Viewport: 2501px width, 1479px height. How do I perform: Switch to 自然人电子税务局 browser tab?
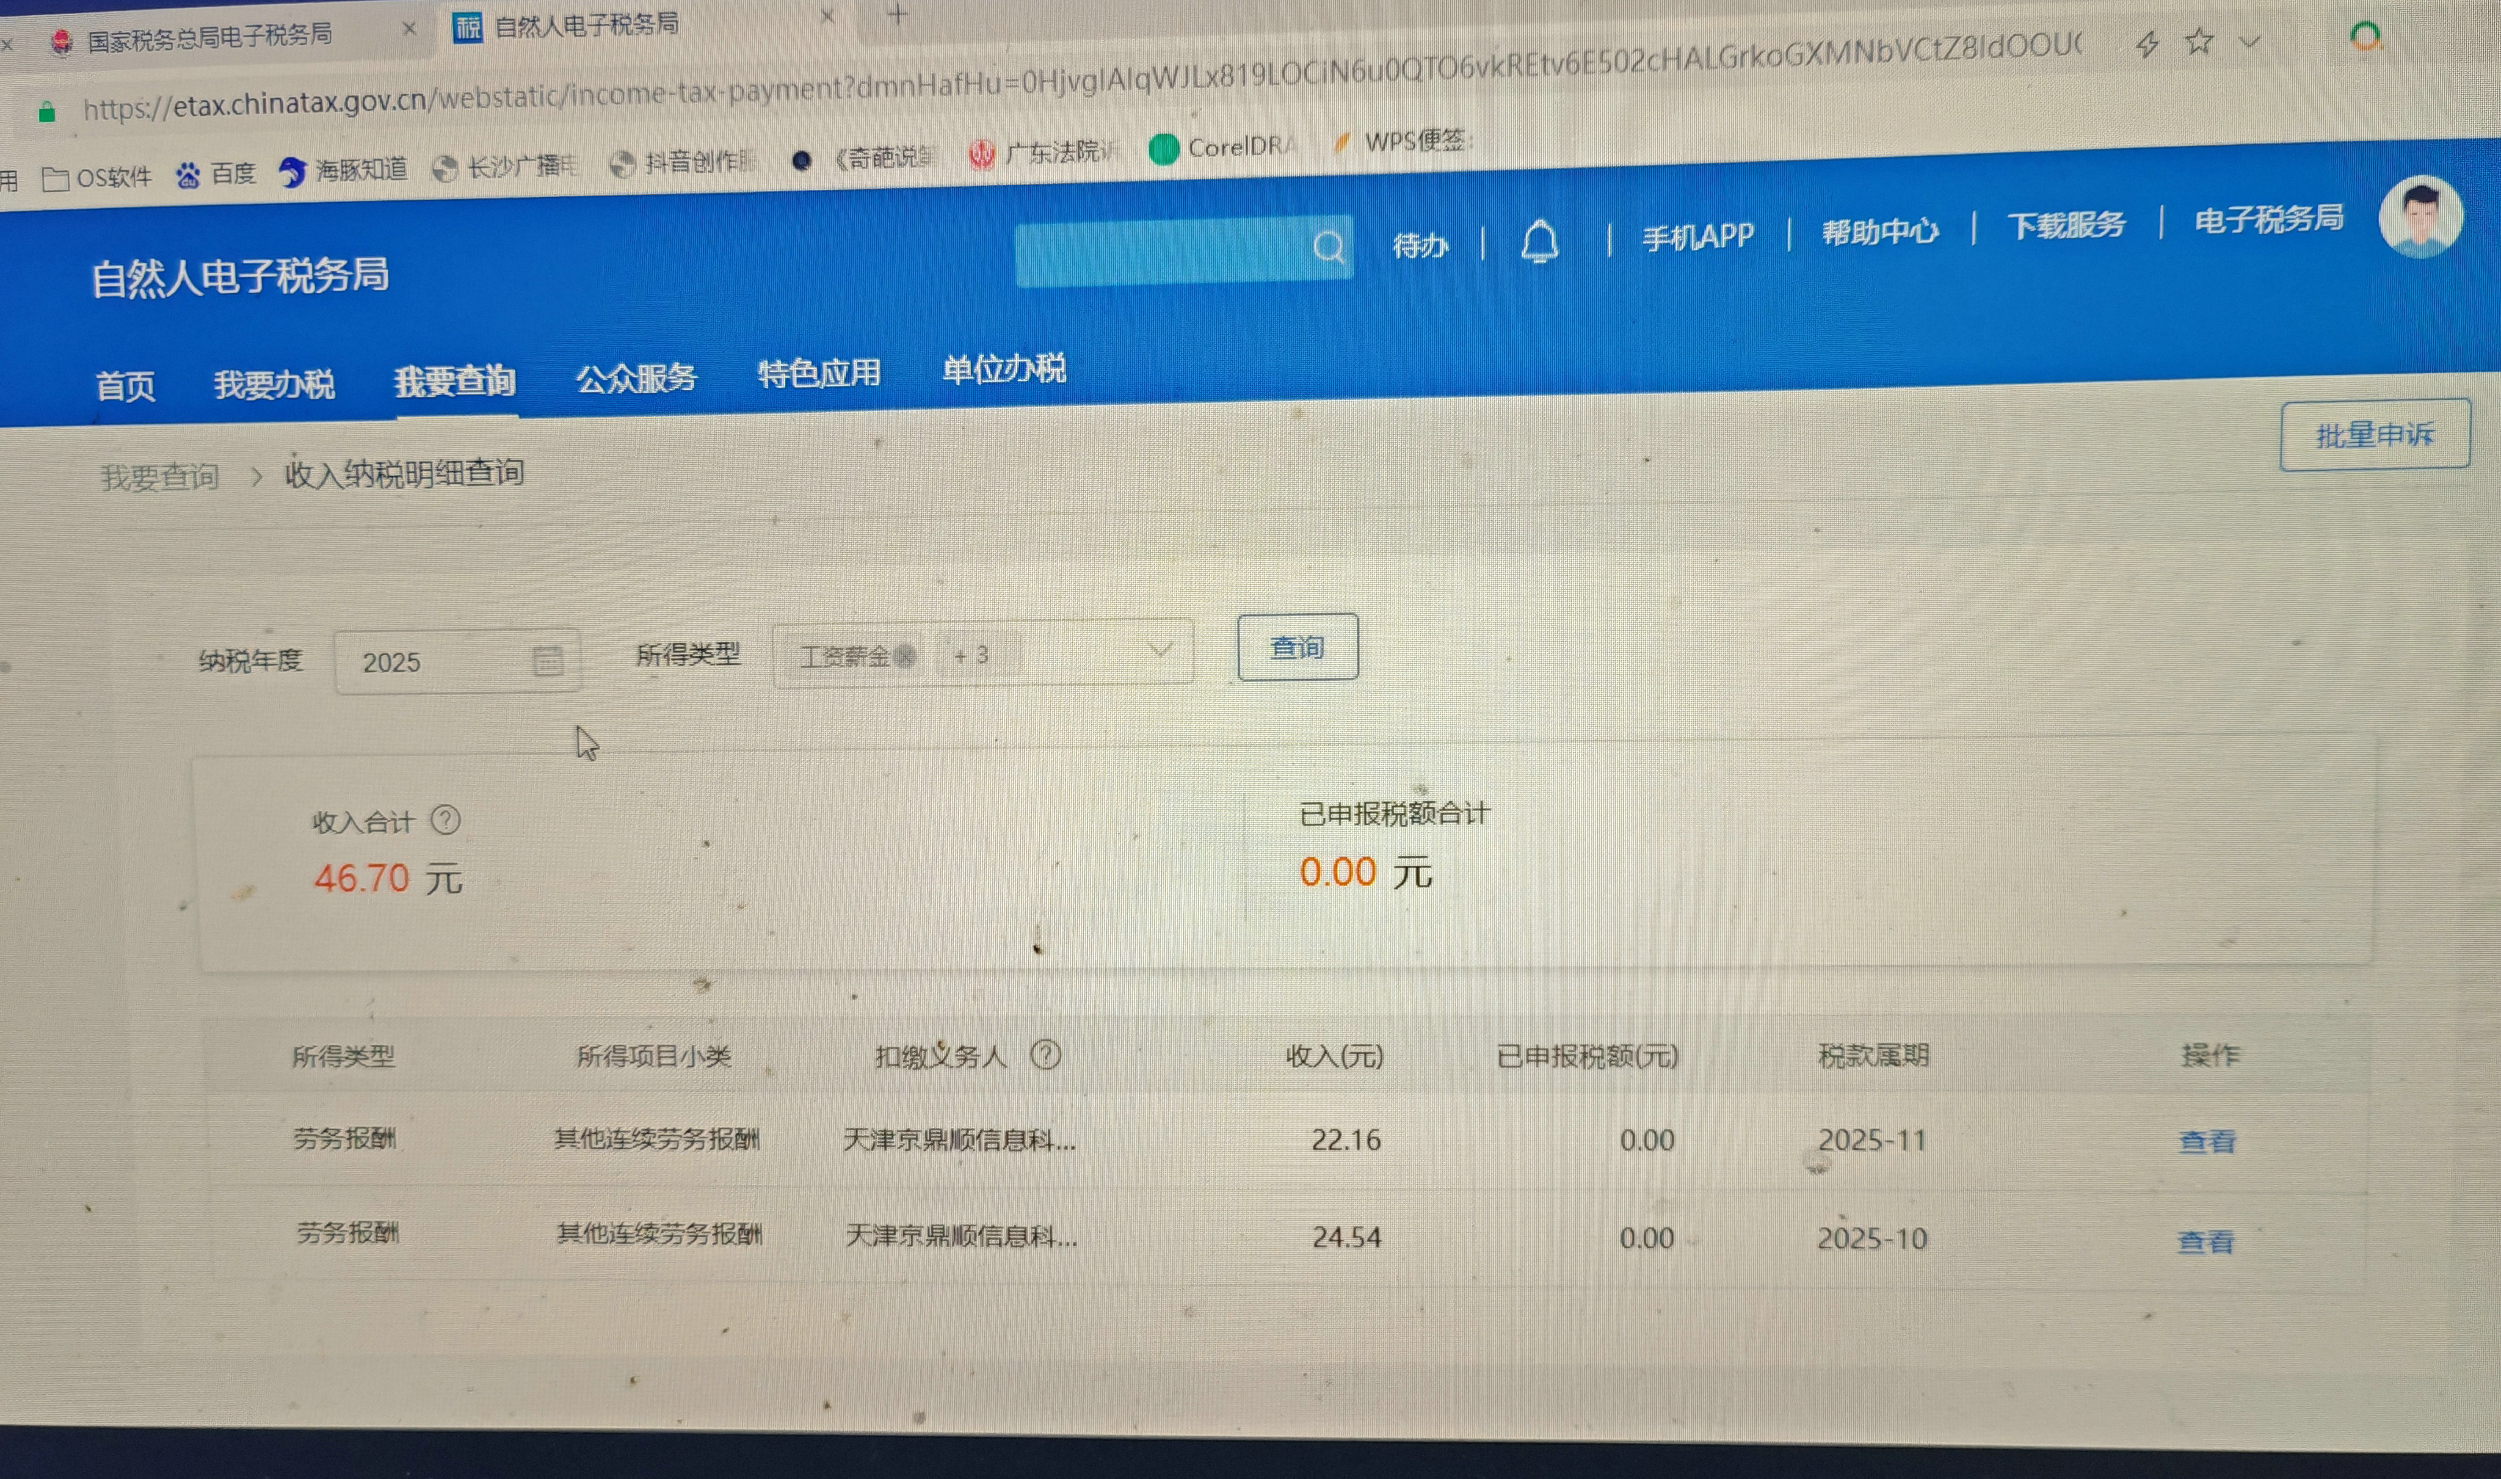click(x=586, y=24)
